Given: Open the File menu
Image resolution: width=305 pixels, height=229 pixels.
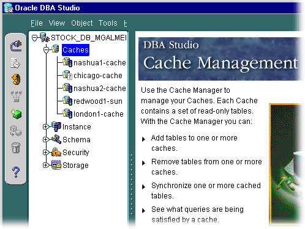Looking at the screenshot, I should tap(37, 23).
